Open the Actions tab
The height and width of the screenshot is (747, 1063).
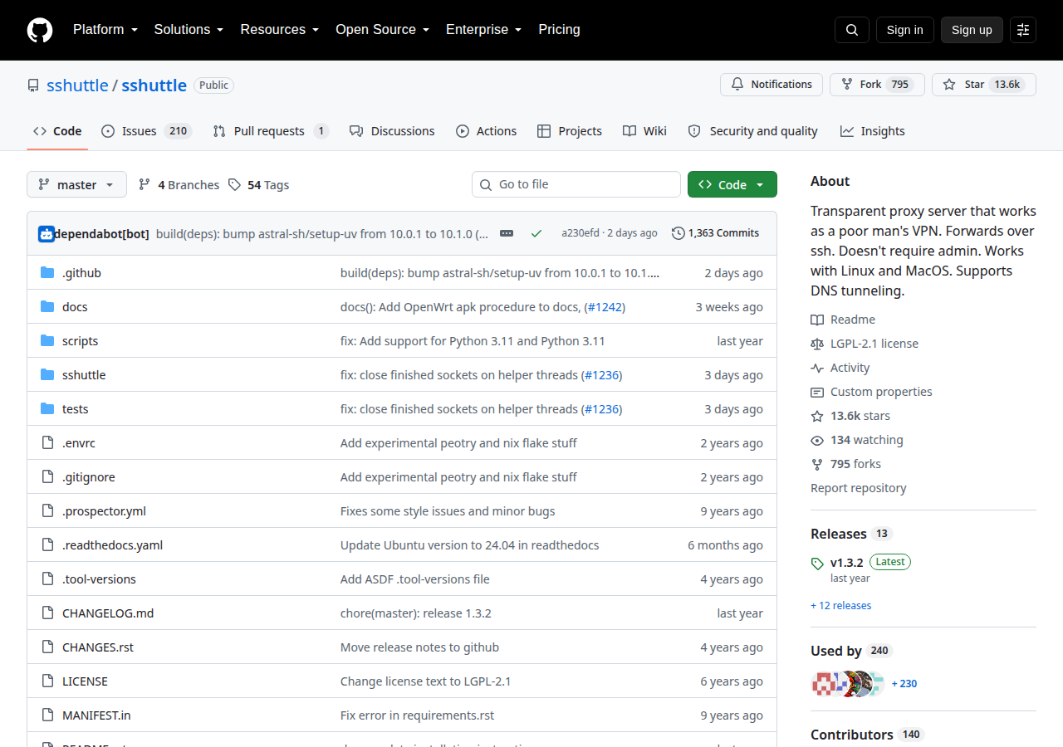point(487,131)
